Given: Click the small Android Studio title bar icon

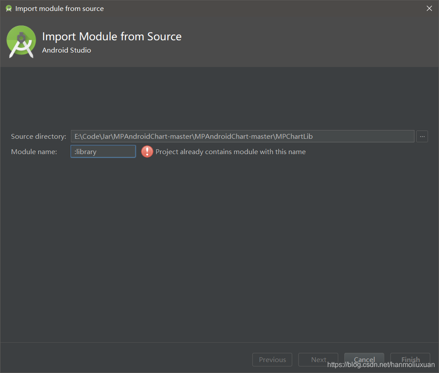Looking at the screenshot, I should 9,8.
